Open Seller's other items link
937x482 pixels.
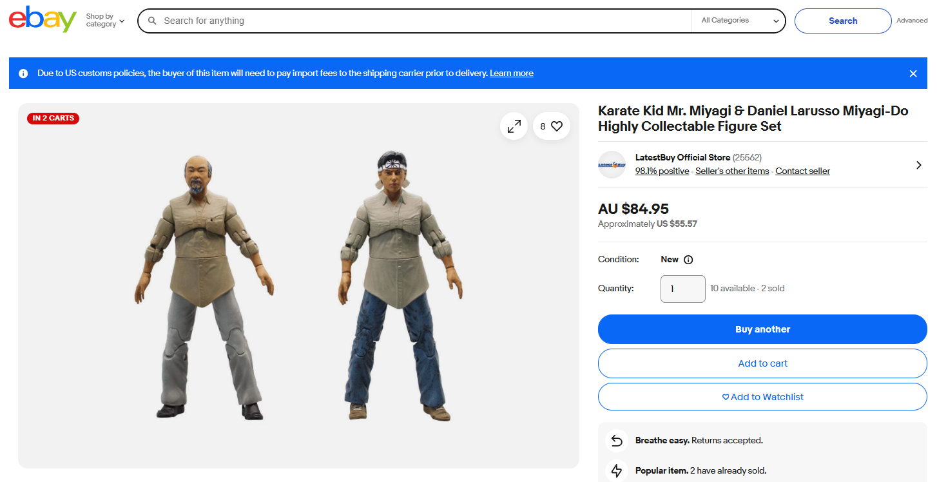(x=732, y=171)
